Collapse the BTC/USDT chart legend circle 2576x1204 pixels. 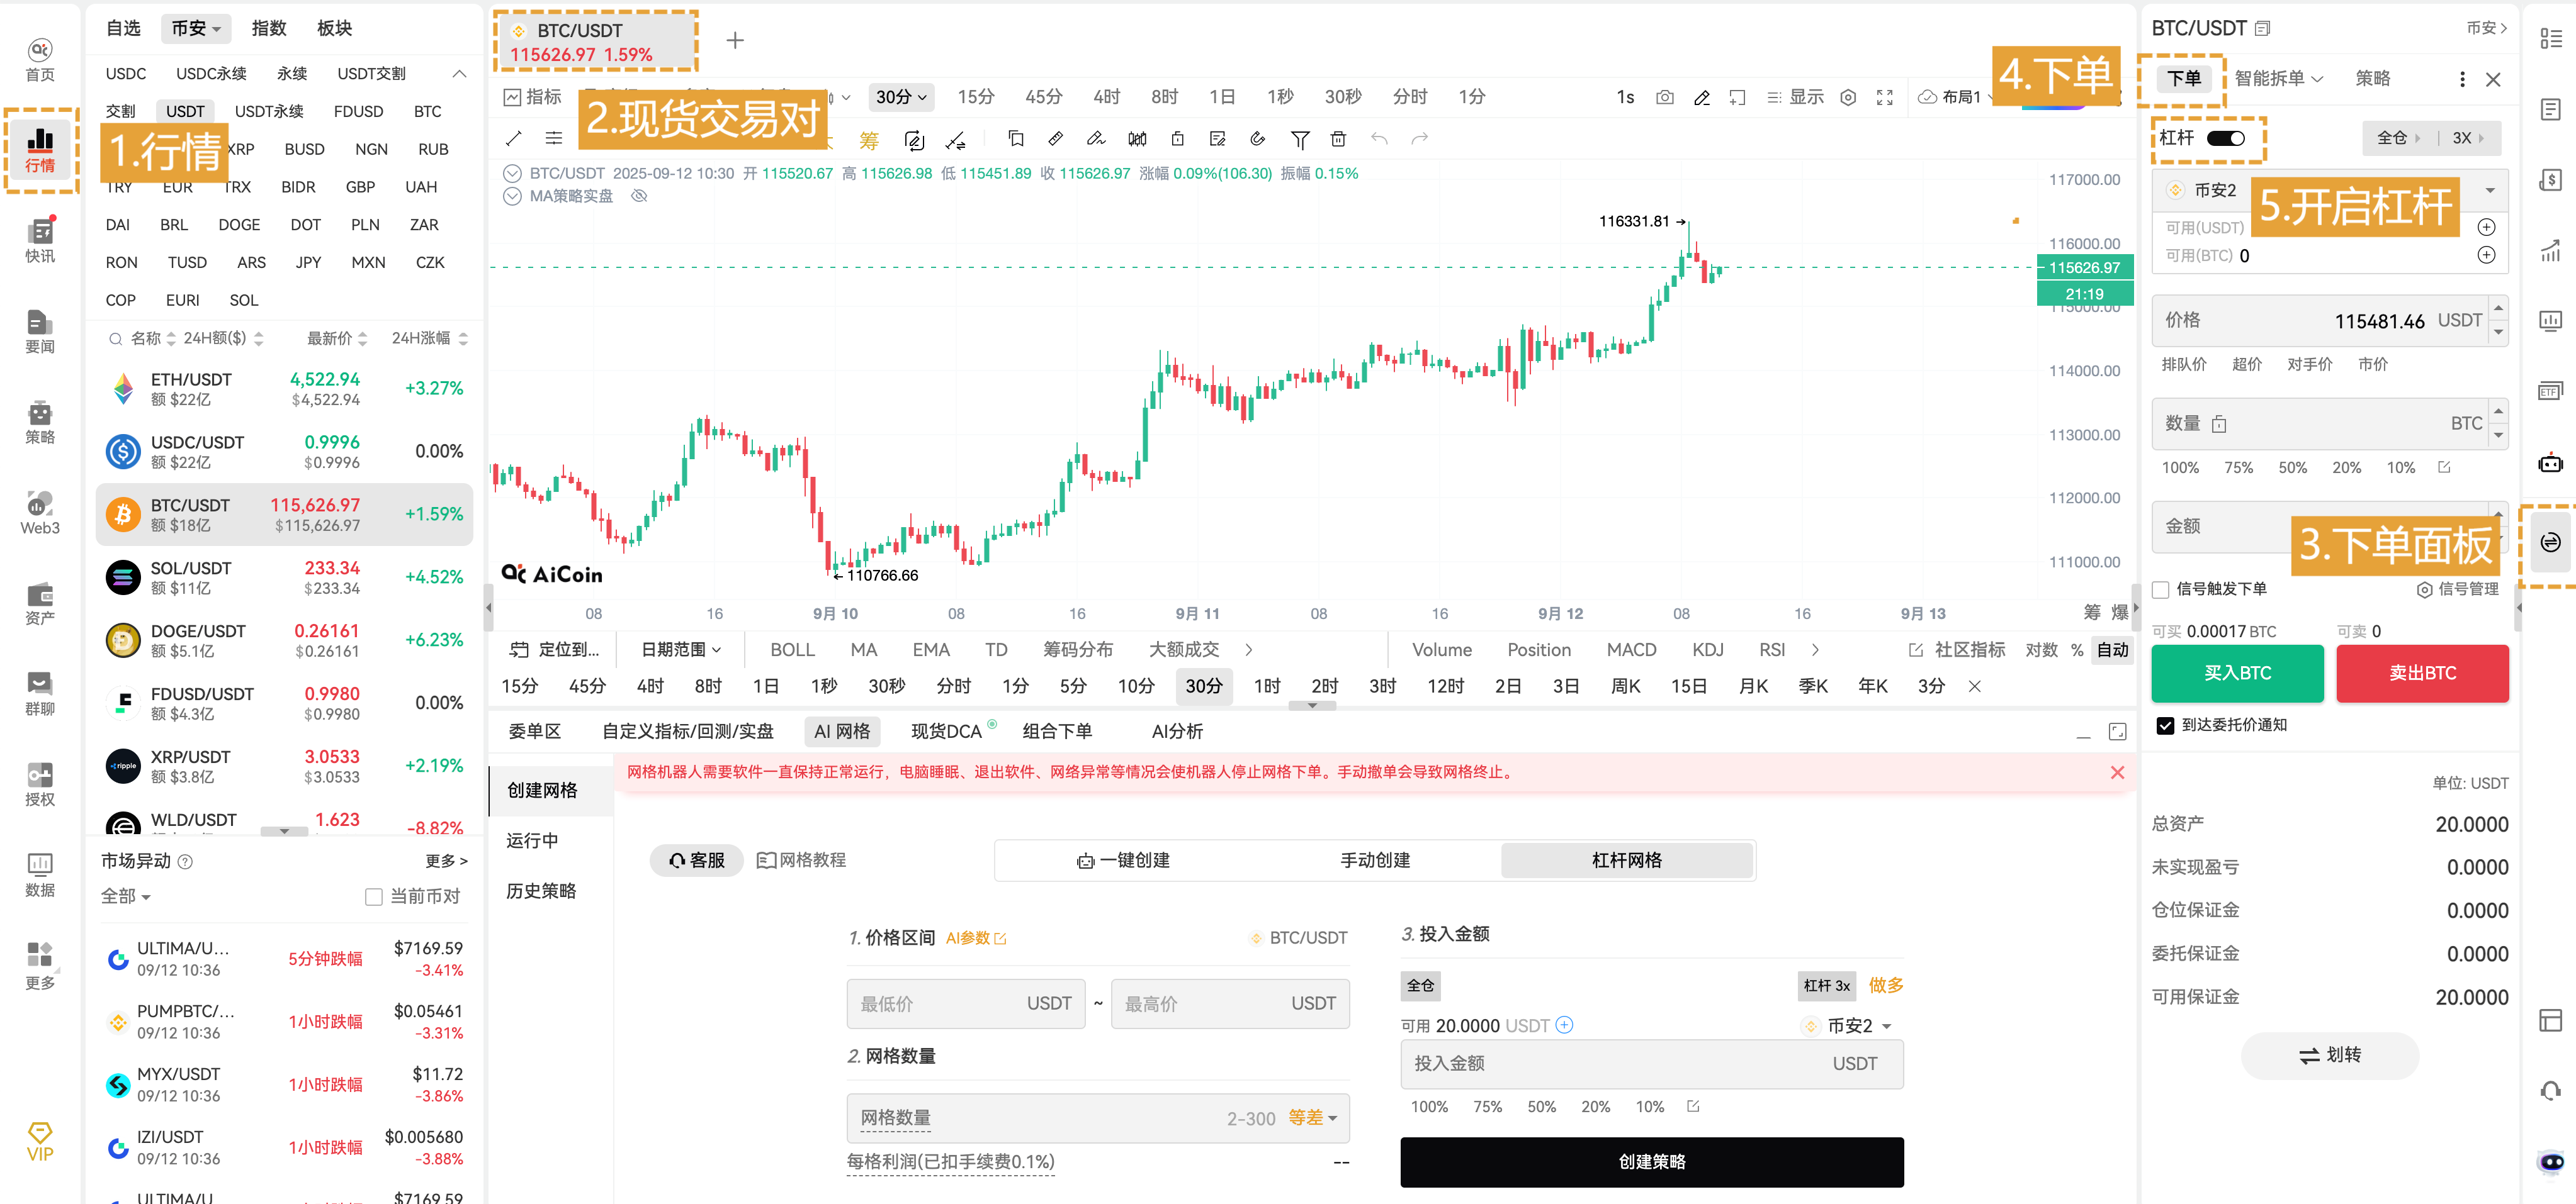[x=512, y=173]
